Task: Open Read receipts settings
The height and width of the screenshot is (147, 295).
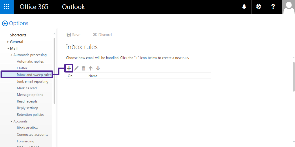Action: [27, 101]
